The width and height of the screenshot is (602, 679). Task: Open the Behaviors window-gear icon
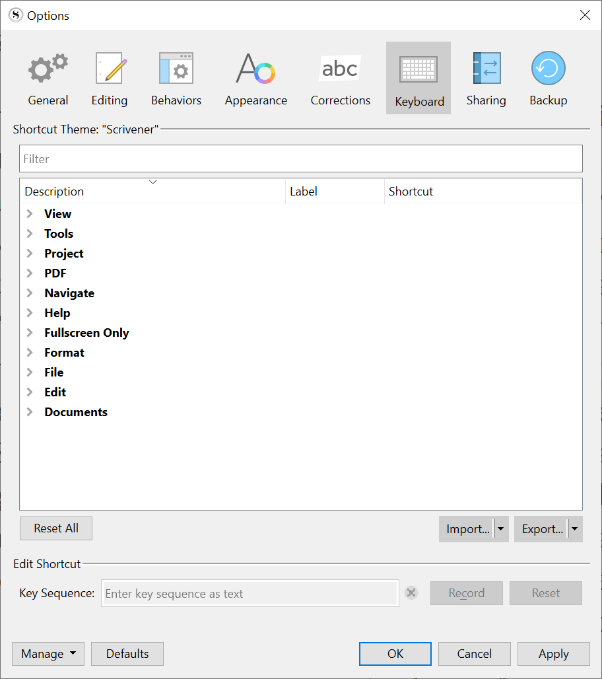click(x=176, y=68)
